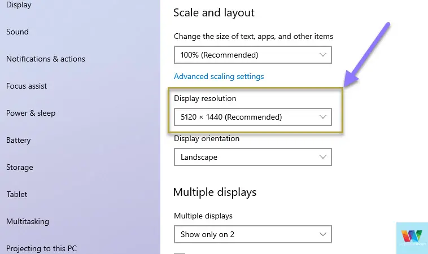428x254 pixels.
Task: Click the Display orientation label
Action: [207, 139]
